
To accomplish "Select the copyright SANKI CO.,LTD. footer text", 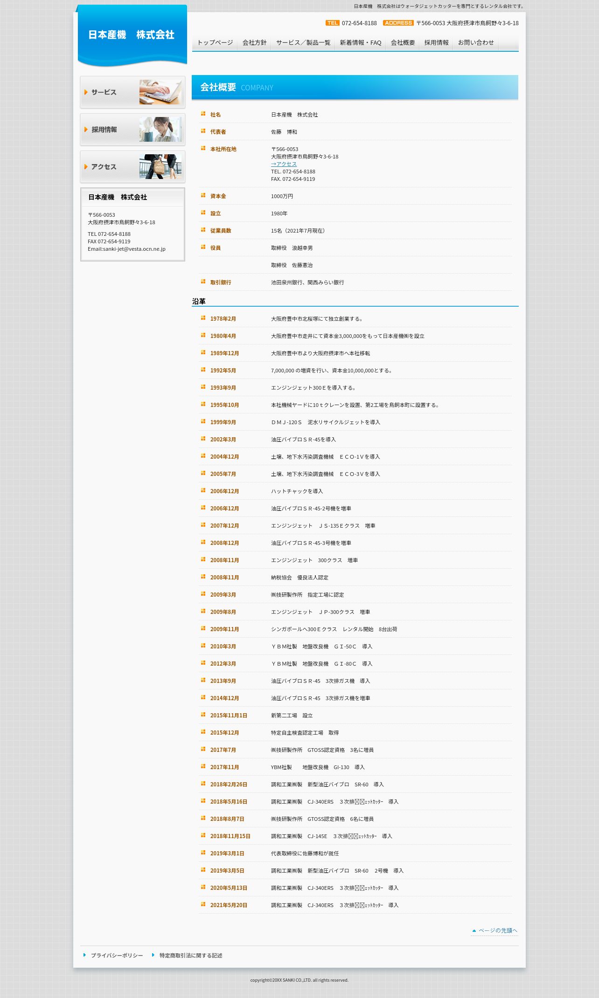I will (x=299, y=980).
